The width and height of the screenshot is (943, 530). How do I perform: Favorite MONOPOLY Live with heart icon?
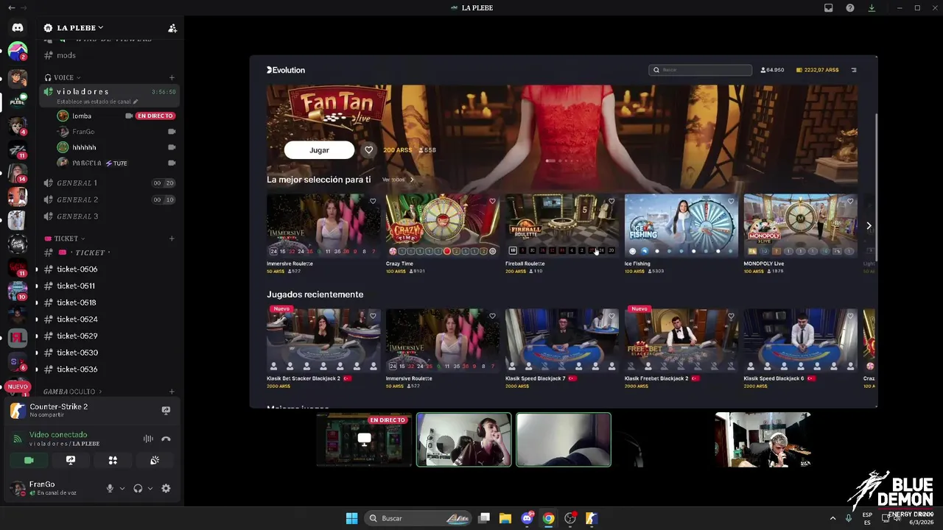point(850,201)
